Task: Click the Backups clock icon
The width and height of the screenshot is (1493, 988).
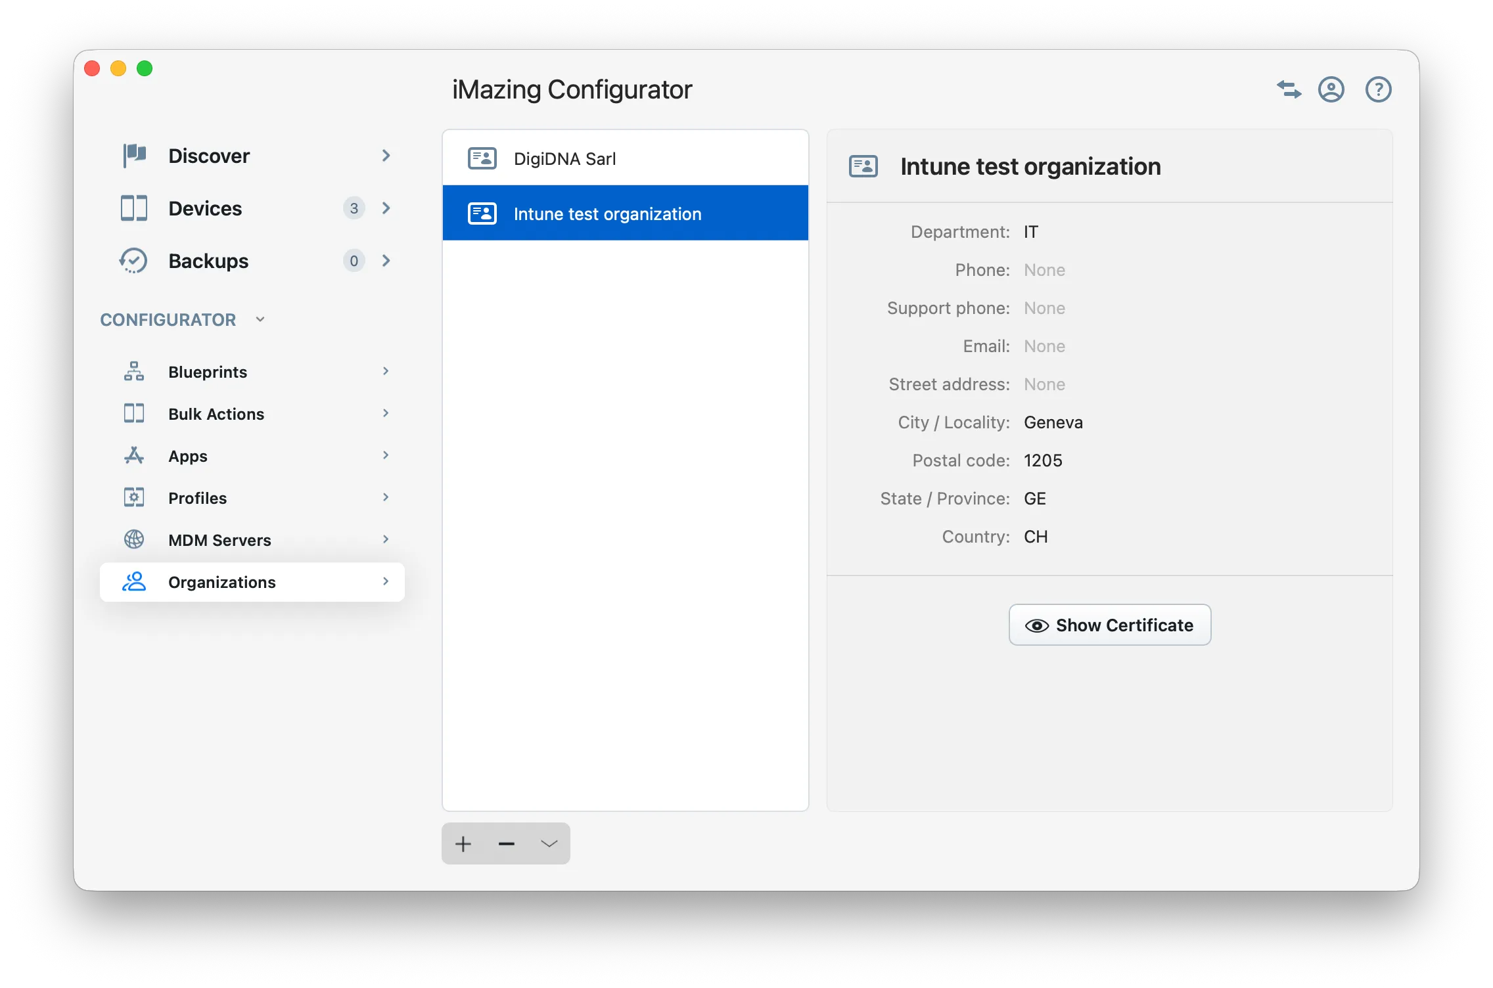Action: point(133,261)
